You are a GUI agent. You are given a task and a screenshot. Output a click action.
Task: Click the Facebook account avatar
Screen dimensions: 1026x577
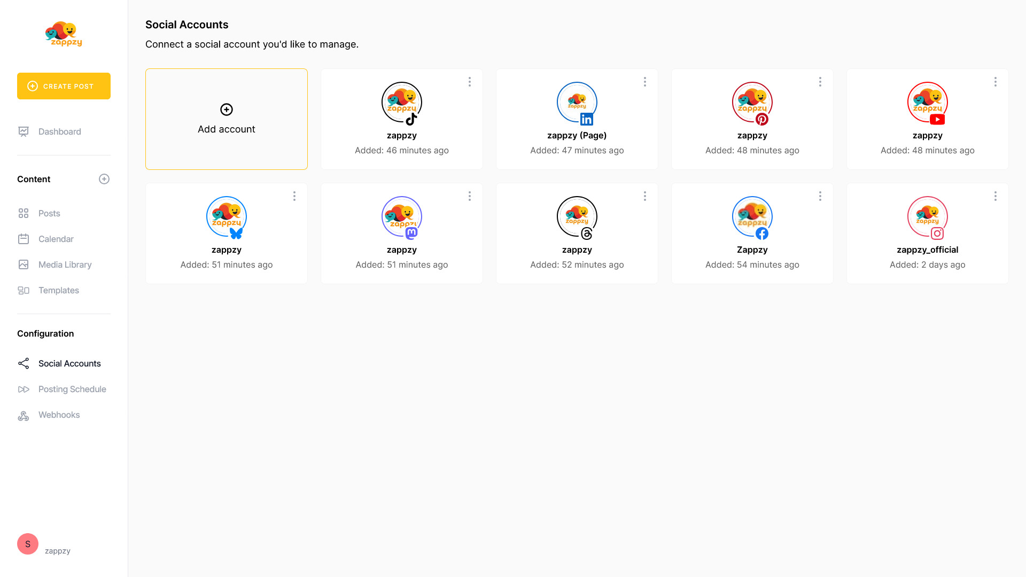[x=752, y=216]
